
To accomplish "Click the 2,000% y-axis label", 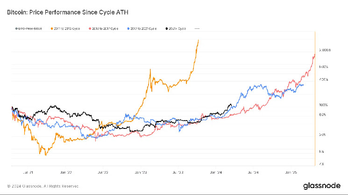I will 325,50.
